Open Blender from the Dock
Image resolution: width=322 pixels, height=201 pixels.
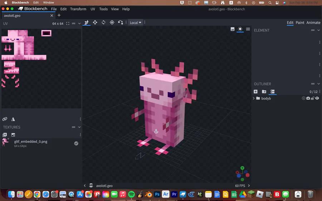149,194
